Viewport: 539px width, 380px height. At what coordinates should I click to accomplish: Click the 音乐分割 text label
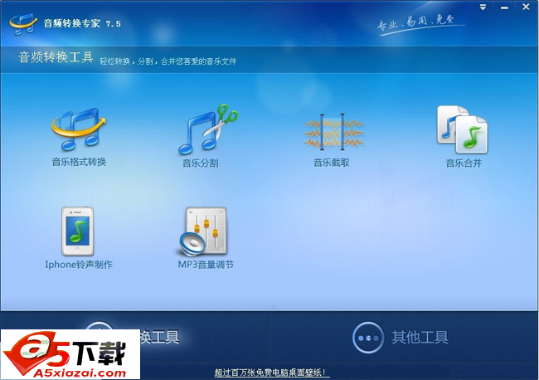coord(200,163)
